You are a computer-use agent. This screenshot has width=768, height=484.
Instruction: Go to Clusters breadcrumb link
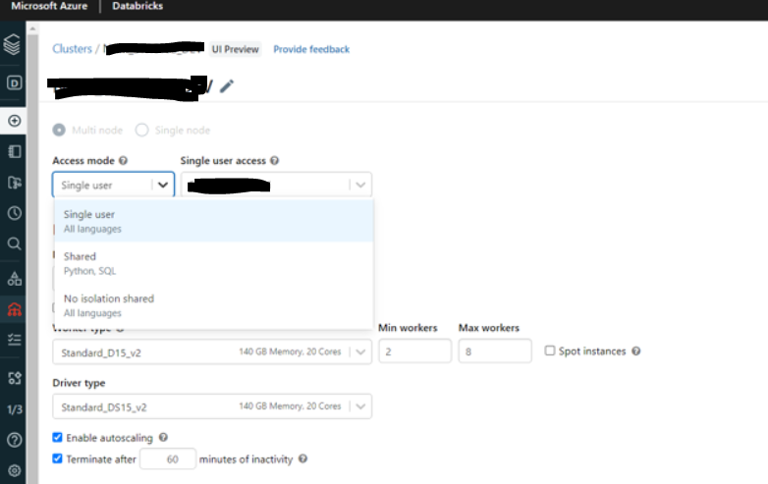(x=72, y=49)
